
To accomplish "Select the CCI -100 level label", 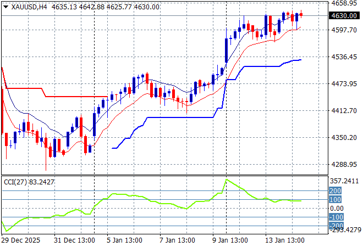I will [x=336, y=217].
